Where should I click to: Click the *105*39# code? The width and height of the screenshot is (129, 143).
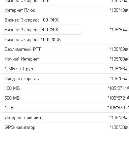(x=119, y=117)
